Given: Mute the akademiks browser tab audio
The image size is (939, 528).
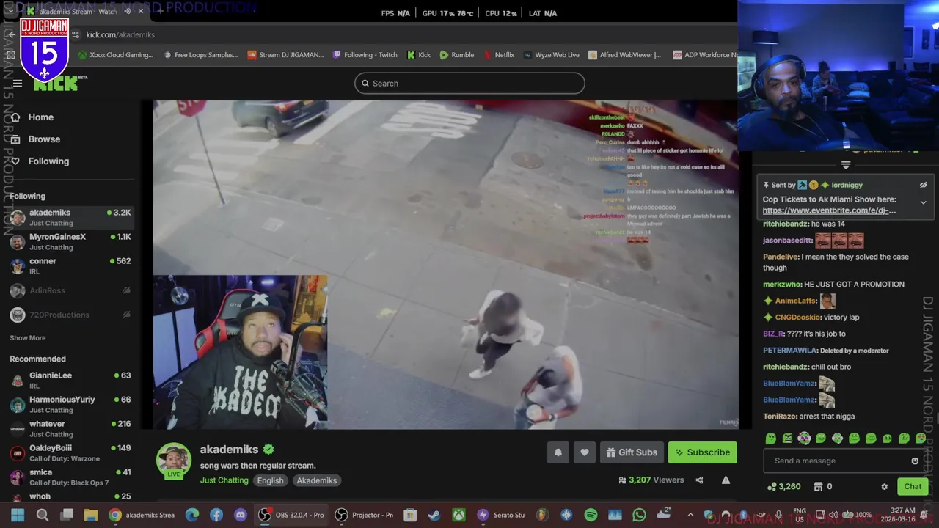Looking at the screenshot, I should [x=127, y=12].
